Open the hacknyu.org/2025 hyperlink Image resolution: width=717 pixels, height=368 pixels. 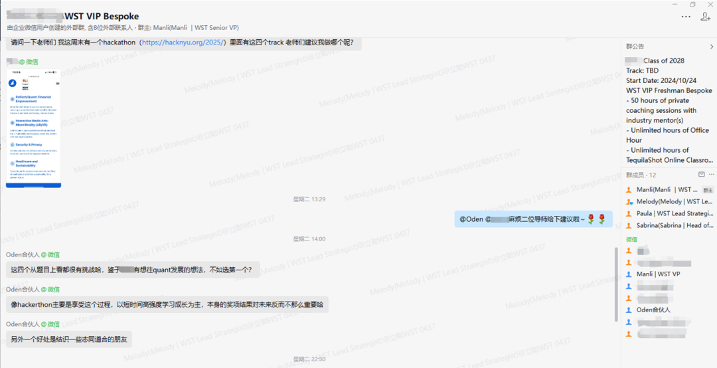183,42
